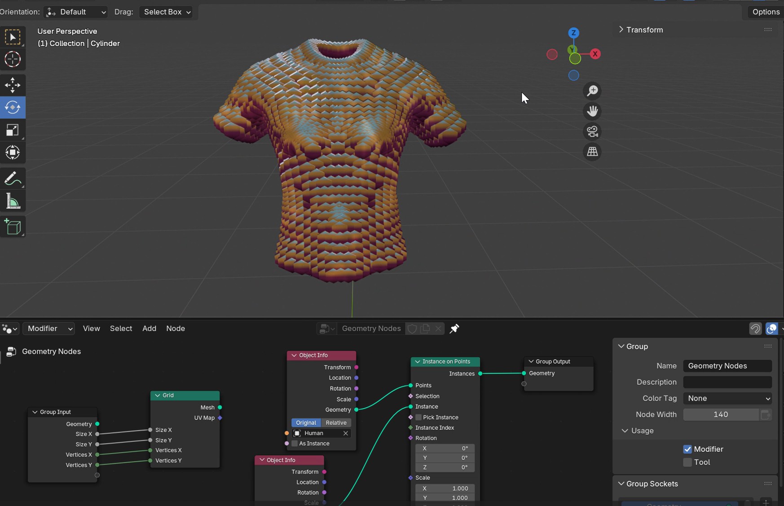This screenshot has width=784, height=506.
Task: Click the Options button
Action: click(x=766, y=12)
